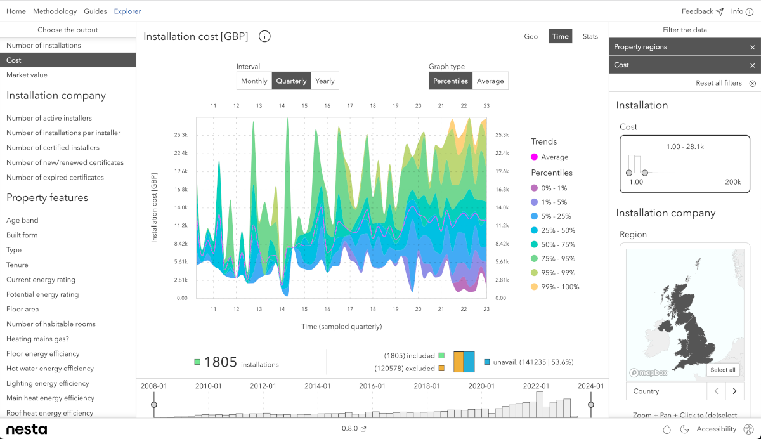
Task: Remove the Property regions filter with X
Action: (753, 47)
